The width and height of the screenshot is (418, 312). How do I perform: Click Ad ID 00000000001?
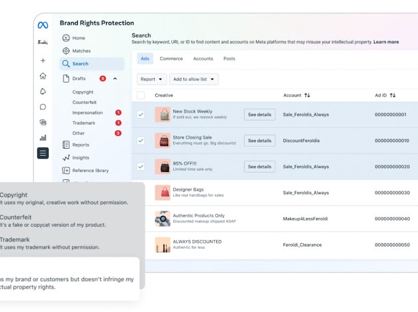391,115
